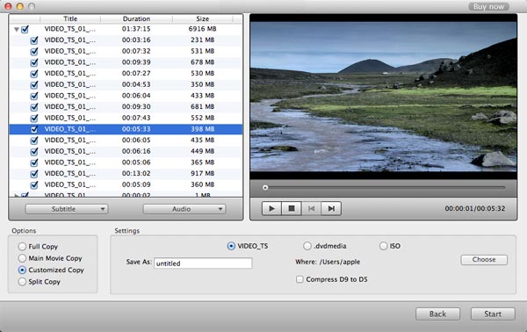Uncheck the parent title 01:37:15 checkbox
527x332 pixels.
tap(25, 29)
